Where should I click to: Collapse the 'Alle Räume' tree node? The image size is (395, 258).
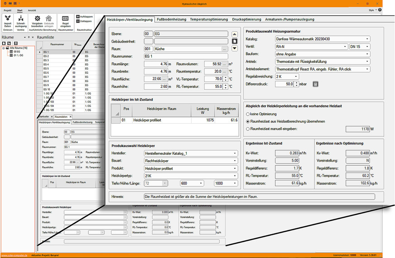tap(4, 48)
